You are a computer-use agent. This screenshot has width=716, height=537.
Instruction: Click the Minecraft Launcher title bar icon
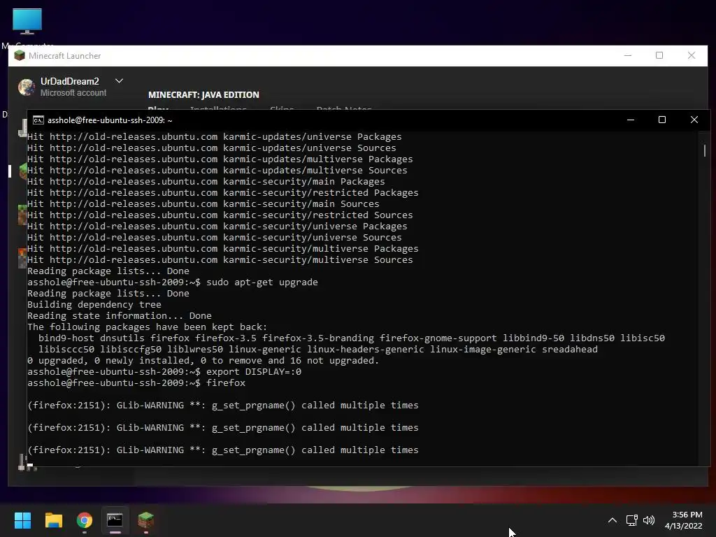(x=19, y=56)
